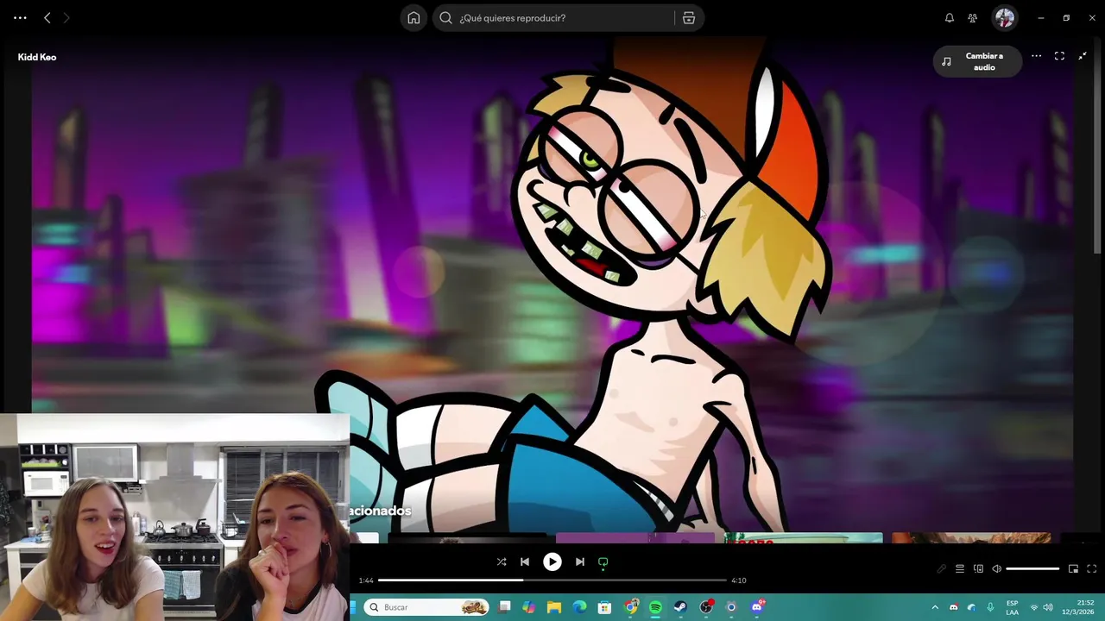This screenshot has height=621, width=1105.
Task: Collapse the video view
Action: coord(1083,56)
